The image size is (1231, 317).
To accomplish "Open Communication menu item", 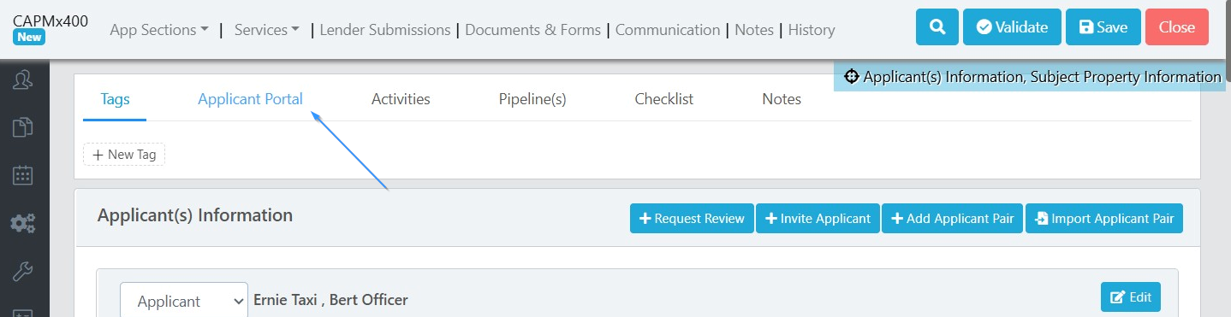I will [x=668, y=30].
